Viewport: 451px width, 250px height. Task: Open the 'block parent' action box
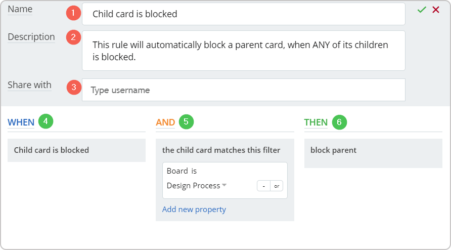click(373, 153)
